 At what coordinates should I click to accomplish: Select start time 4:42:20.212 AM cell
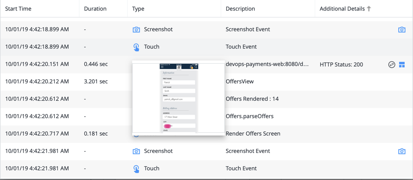point(37,82)
